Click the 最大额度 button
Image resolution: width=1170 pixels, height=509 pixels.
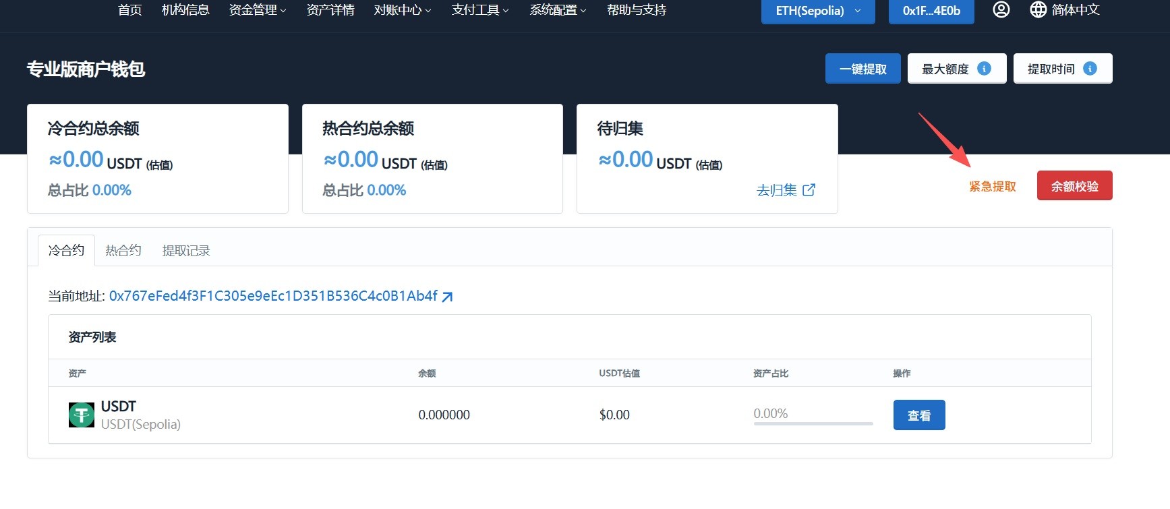957,69
